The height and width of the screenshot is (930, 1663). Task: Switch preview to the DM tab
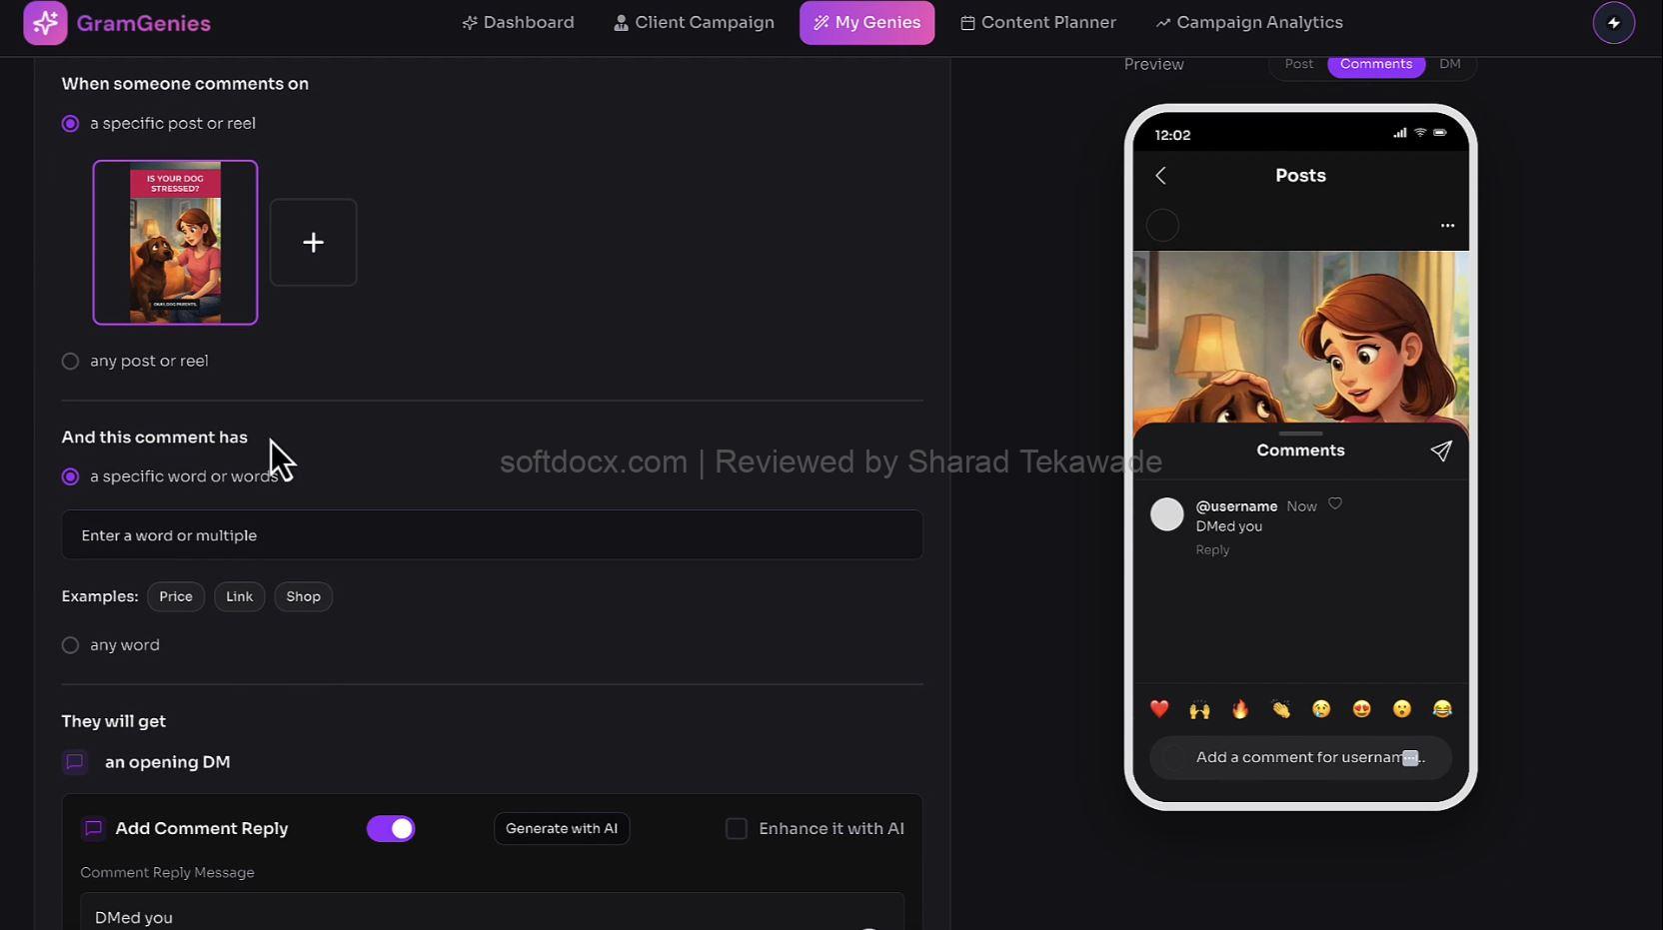tap(1449, 64)
